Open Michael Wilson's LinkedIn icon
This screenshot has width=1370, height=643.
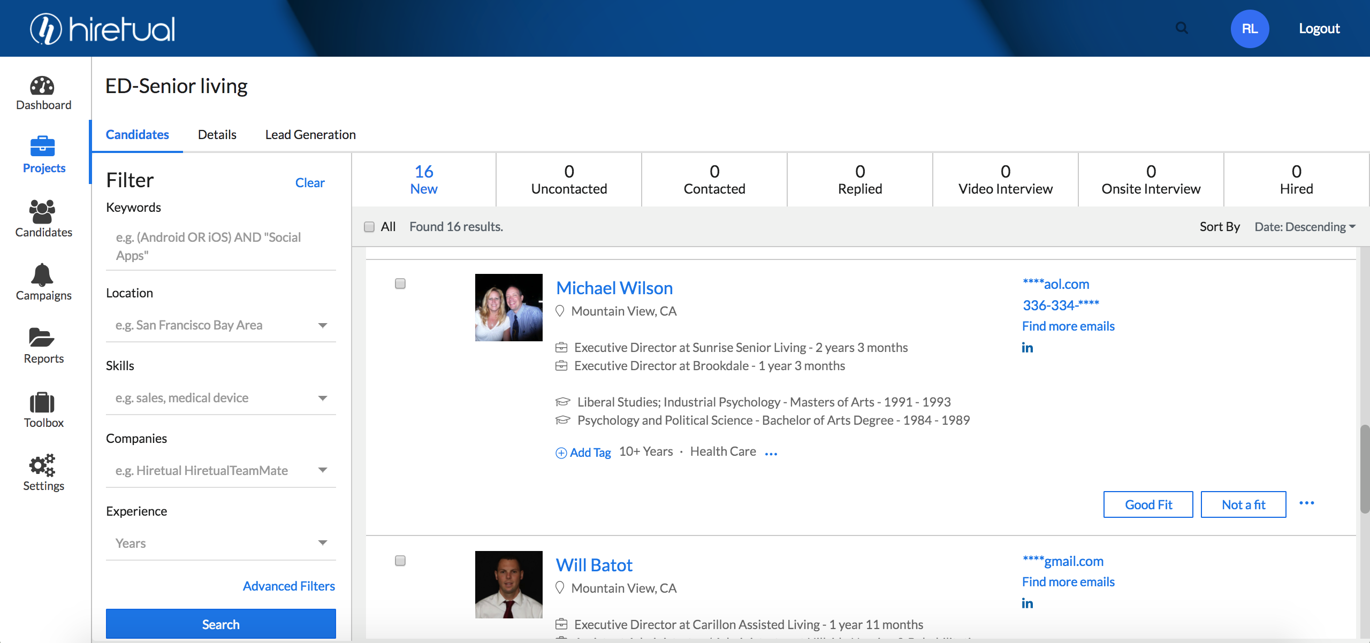pyautogui.click(x=1027, y=348)
